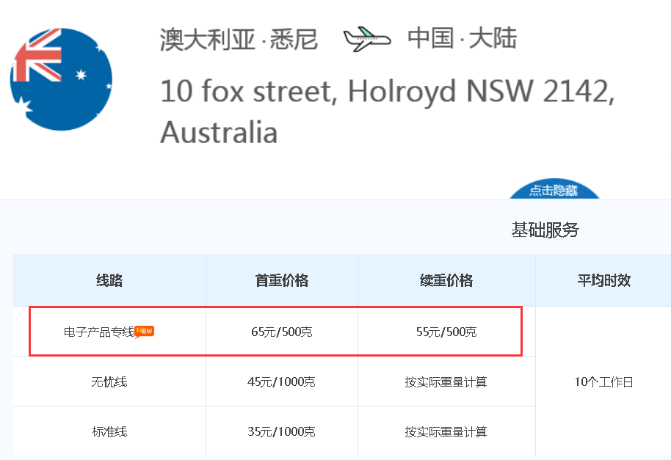Click the airplane icon between locations
The image size is (671, 460).
coord(367,39)
